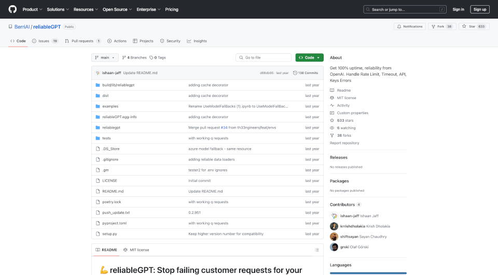This screenshot has height=275, width=498.
Task: Click the file icon beside pyproject.toml
Action: [x=98, y=223]
